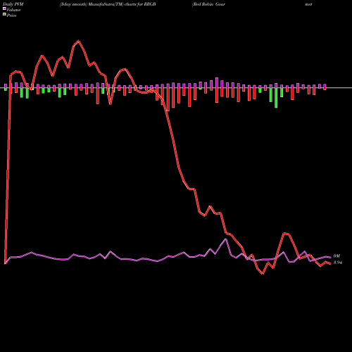Click the highest peak of the magenta volume line
This screenshot has width=352, height=352.
(x=226, y=239)
